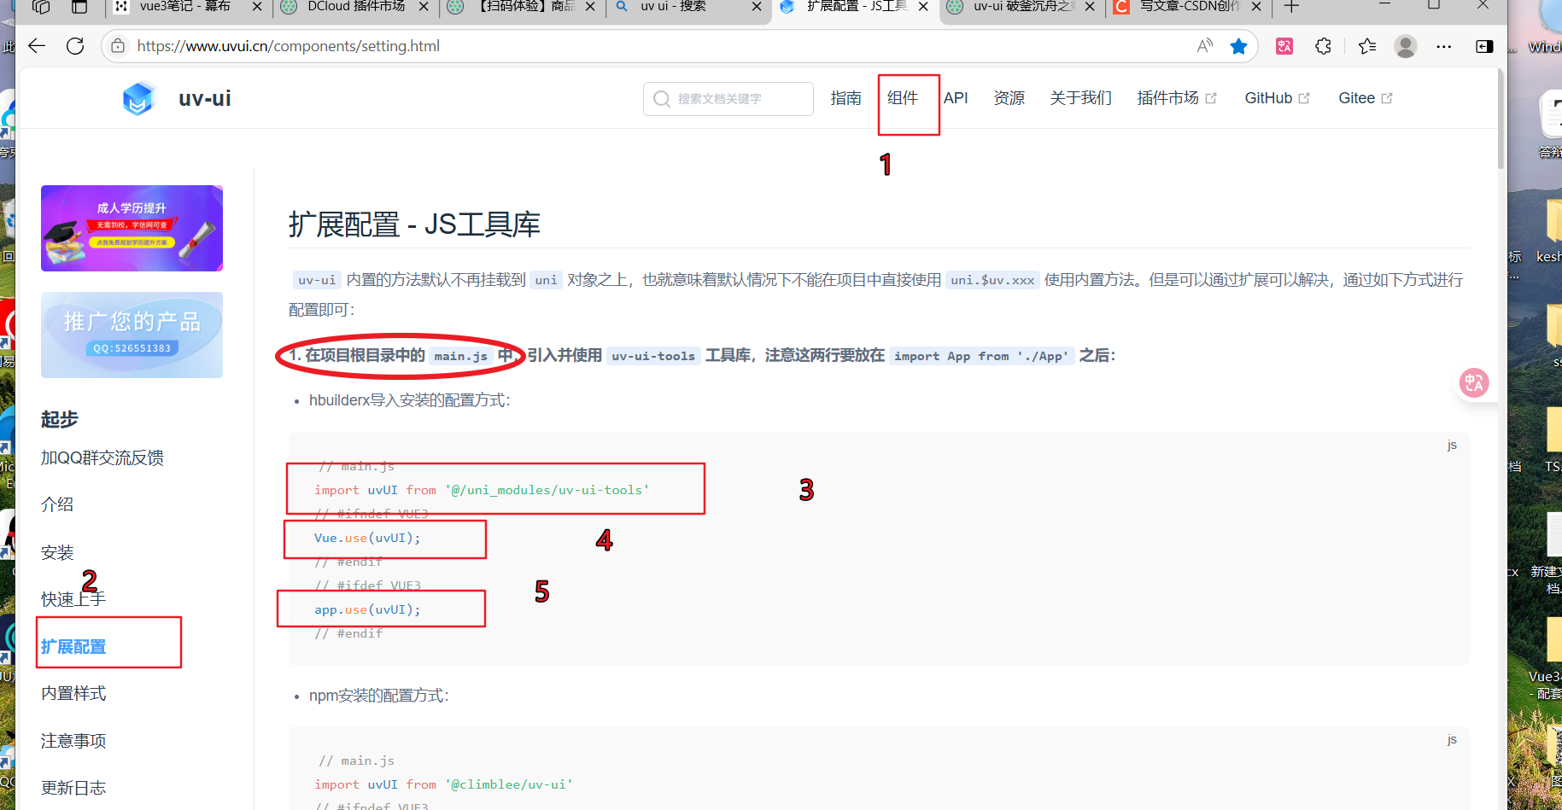Image resolution: width=1562 pixels, height=810 pixels.
Task: Click the browser address bar URL
Action: click(x=289, y=46)
